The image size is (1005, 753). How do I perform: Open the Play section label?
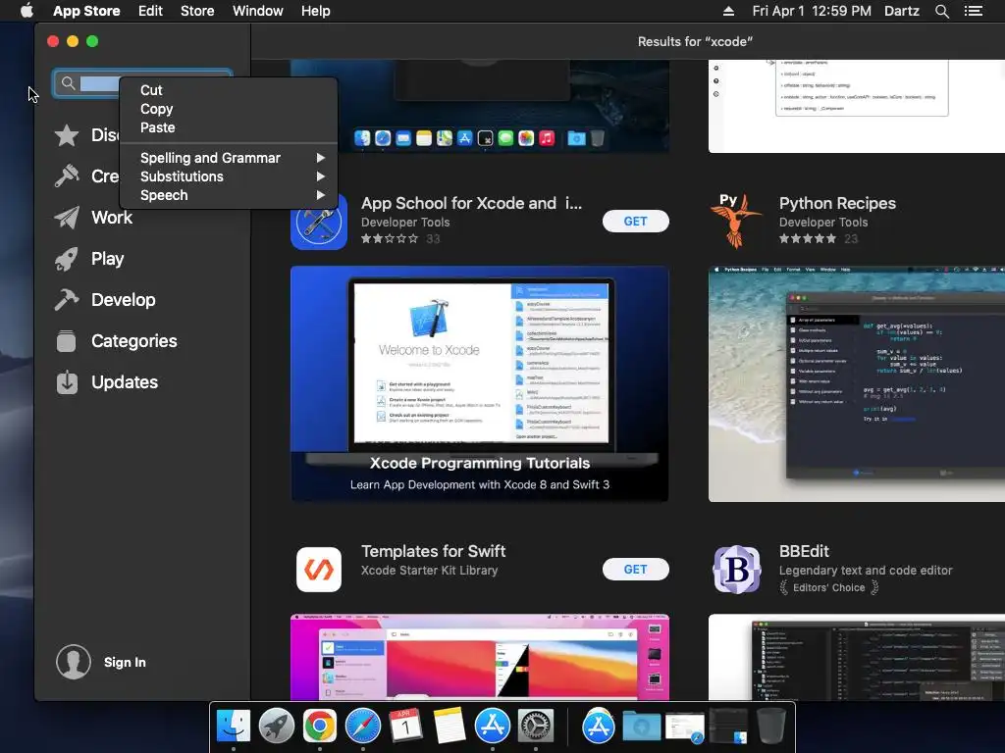pyautogui.click(x=107, y=259)
